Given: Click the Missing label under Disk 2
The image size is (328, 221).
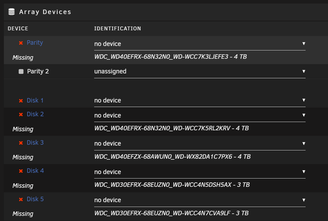Looking at the screenshot, I should click(x=23, y=129).
